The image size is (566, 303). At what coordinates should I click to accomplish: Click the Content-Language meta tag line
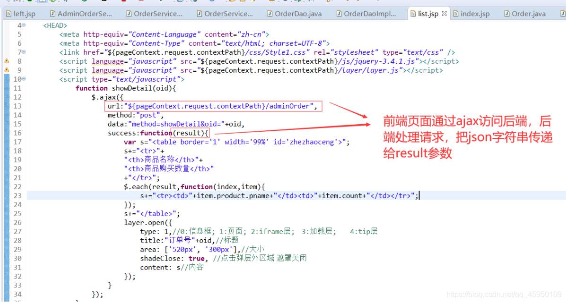click(164, 34)
